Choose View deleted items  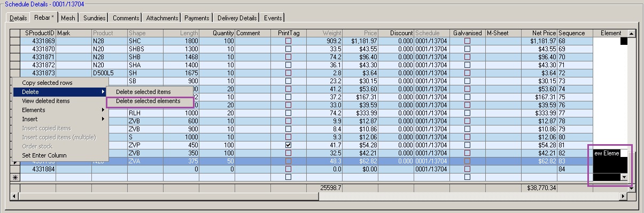pyautogui.click(x=60, y=101)
